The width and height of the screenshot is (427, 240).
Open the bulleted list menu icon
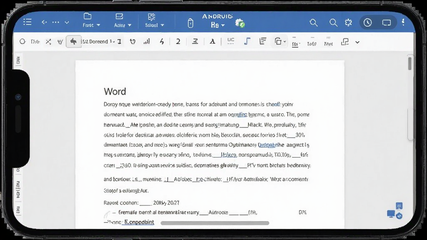[x=28, y=22]
